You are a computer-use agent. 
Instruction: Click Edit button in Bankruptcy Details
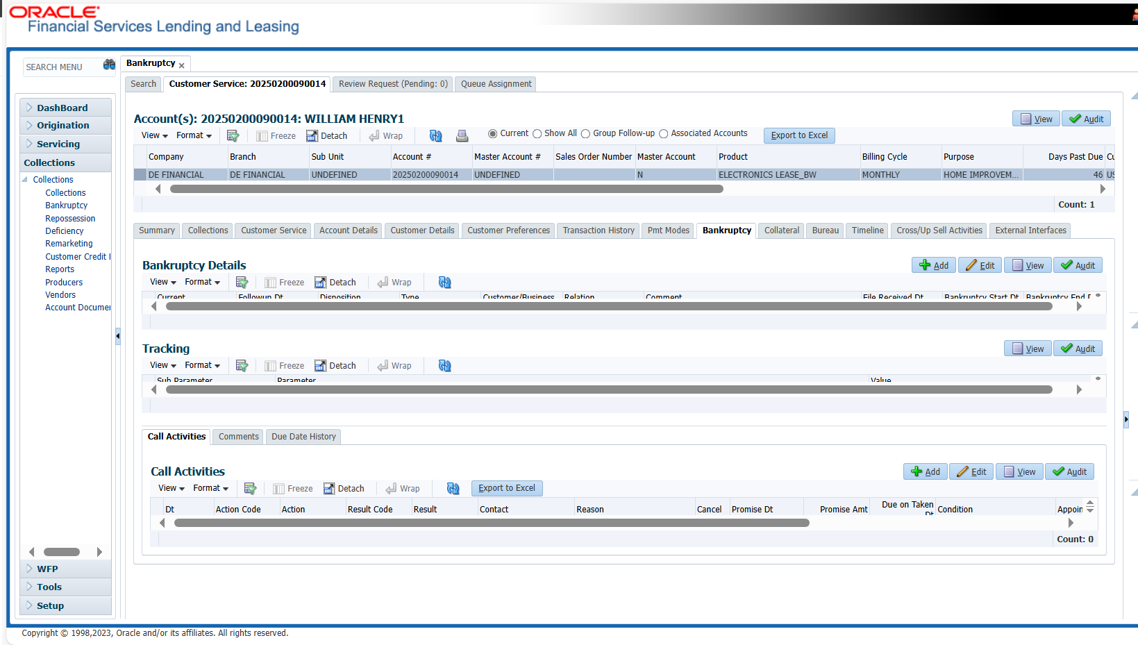980,265
